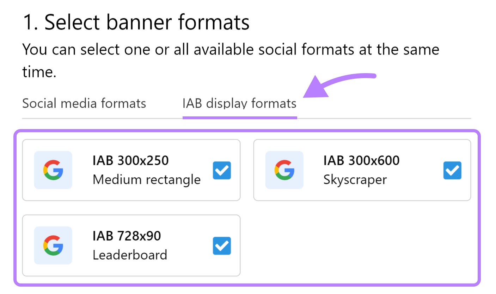This screenshot has height=294, width=496.
Task: Select the IAB 728x90 title text
Action: (127, 236)
